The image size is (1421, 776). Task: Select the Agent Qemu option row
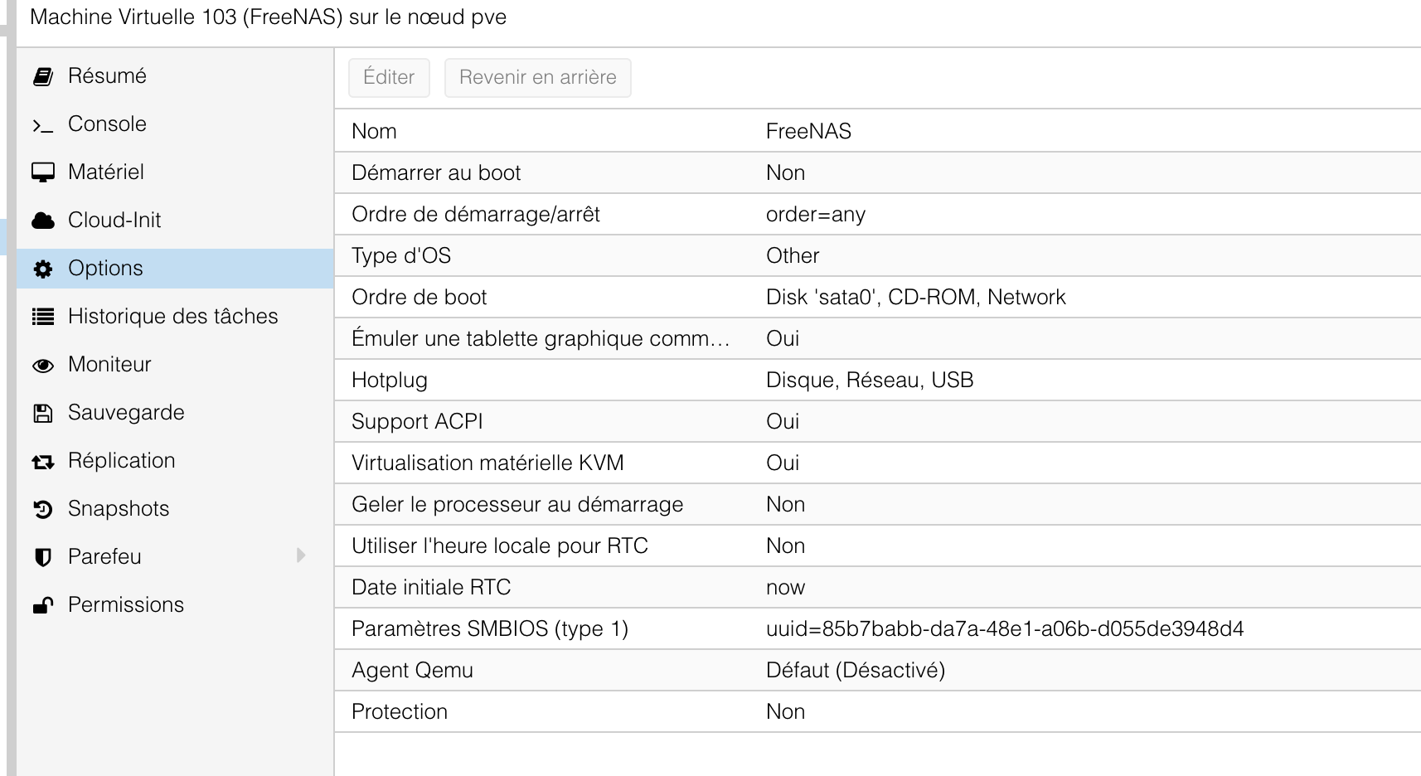coord(878,670)
